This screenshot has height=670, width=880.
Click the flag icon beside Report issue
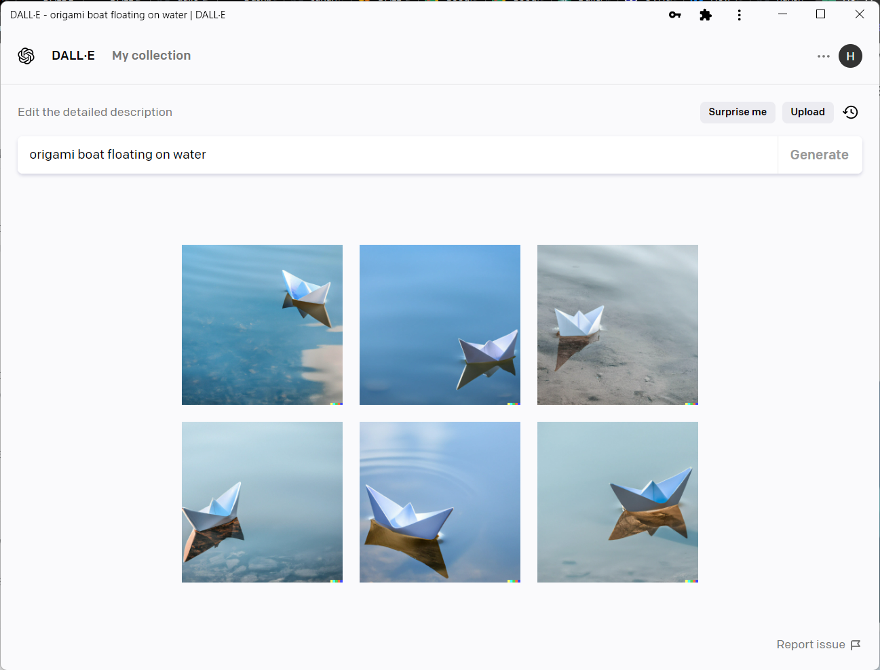click(x=856, y=644)
